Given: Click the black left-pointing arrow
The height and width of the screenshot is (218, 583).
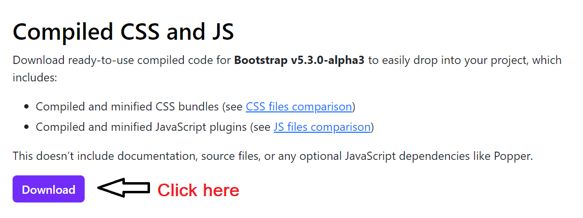Looking at the screenshot, I should 124,188.
